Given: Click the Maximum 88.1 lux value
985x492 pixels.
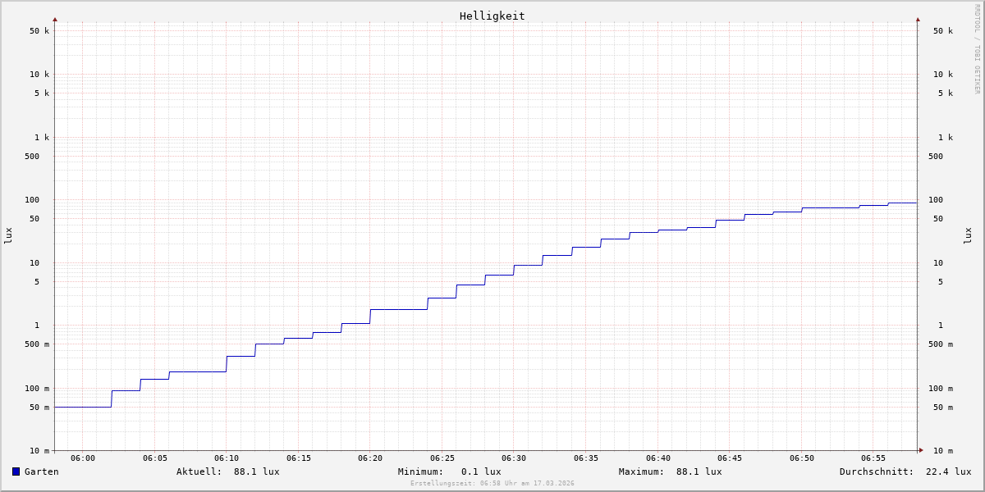Looking at the screenshot, I should pyautogui.click(x=699, y=471).
